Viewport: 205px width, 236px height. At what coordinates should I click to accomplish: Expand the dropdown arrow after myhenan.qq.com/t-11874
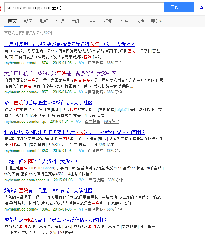(75, 63)
